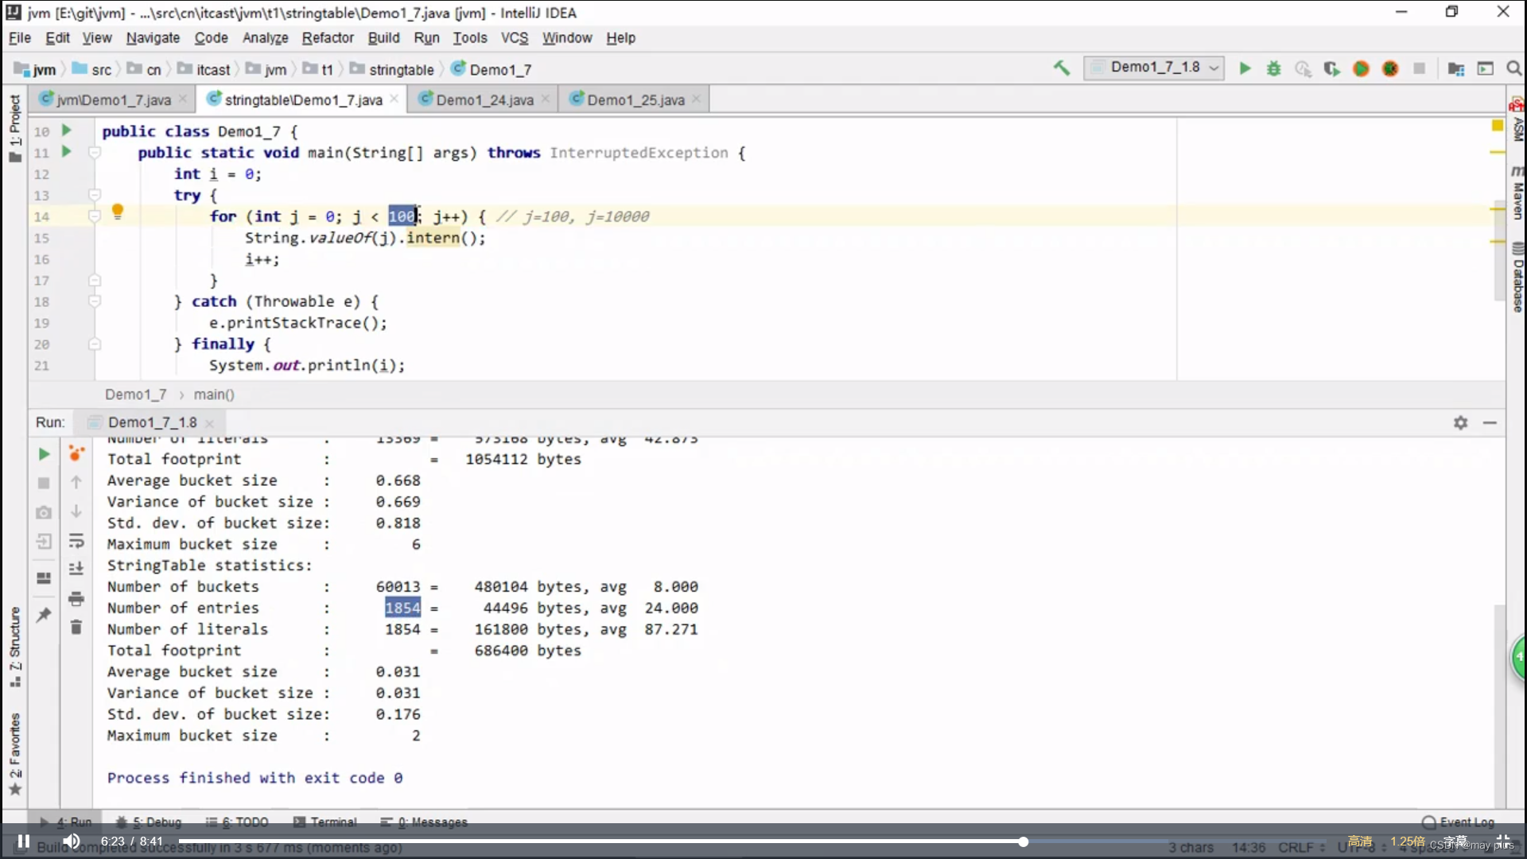Clear console output with trash icon
This screenshot has height=859, width=1527.
pos(76,628)
